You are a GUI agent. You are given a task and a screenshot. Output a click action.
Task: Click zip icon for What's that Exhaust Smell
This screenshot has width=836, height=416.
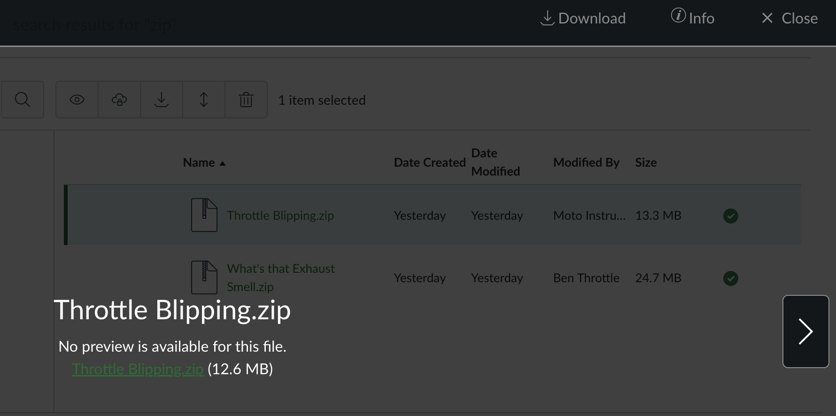tap(204, 277)
